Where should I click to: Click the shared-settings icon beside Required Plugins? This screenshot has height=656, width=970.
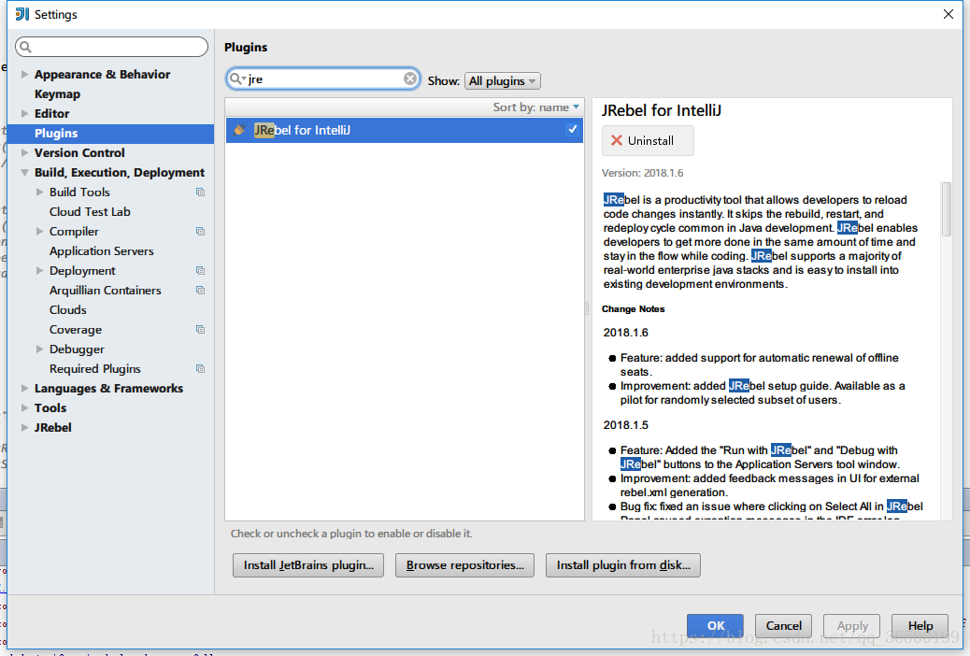coord(199,368)
